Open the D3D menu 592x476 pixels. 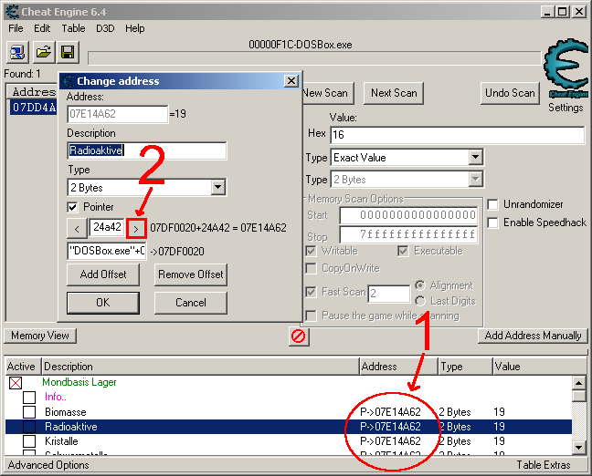[105, 28]
